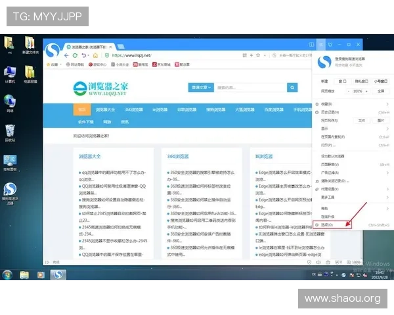Expand the 帮助 submenu chevron
The width and height of the screenshot is (394, 315).
coord(387,209)
